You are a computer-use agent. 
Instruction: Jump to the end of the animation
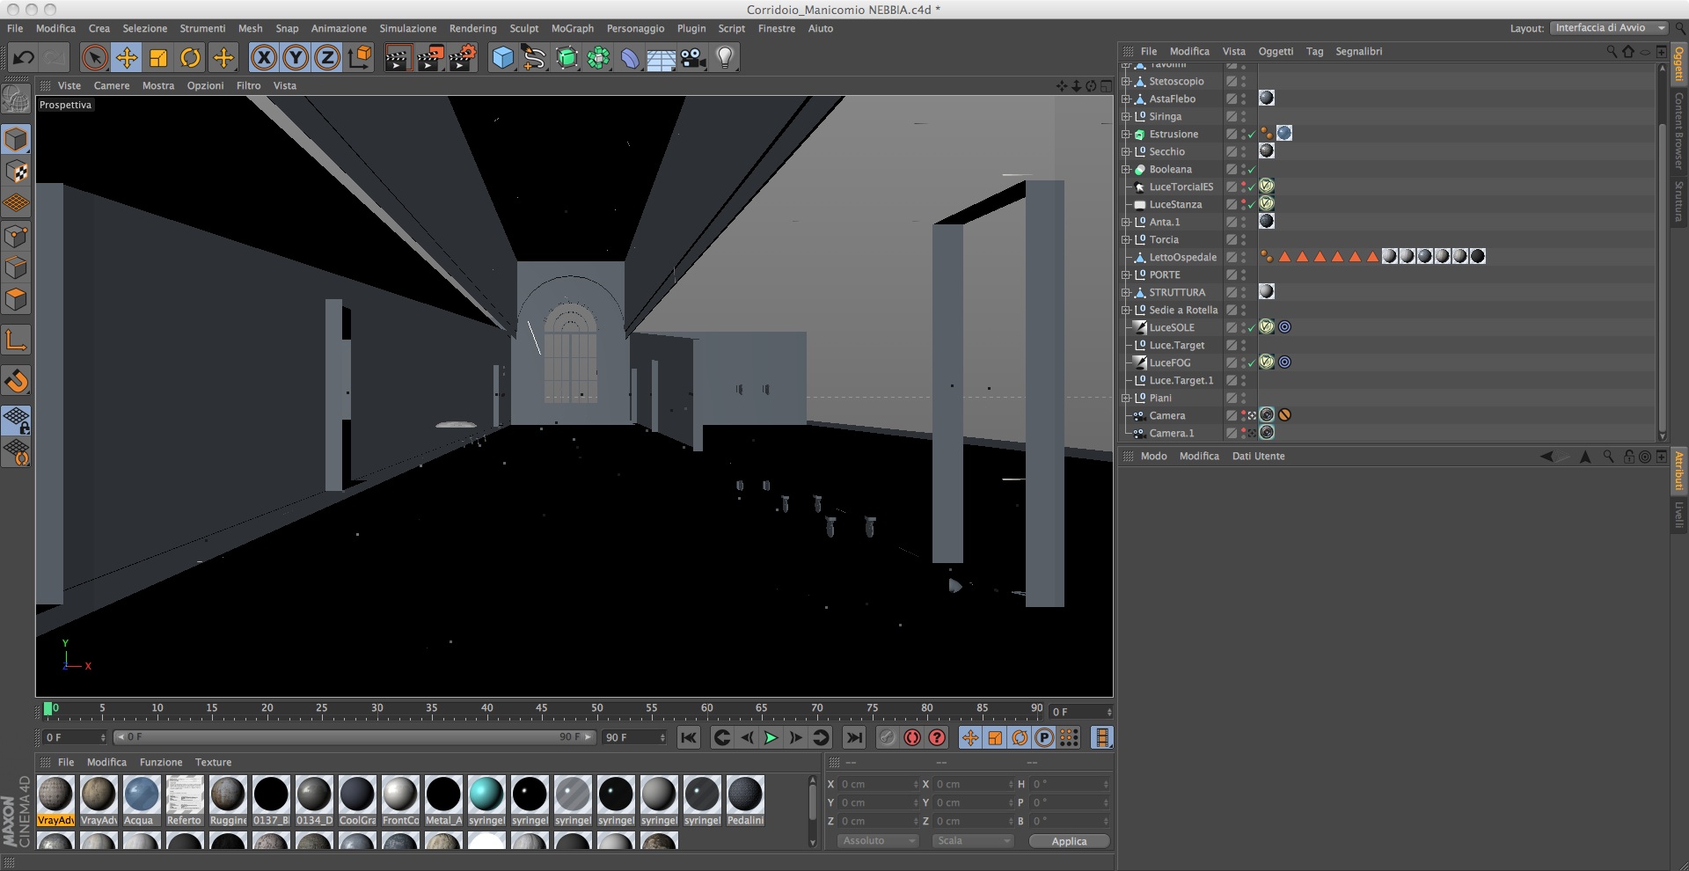pos(853,737)
